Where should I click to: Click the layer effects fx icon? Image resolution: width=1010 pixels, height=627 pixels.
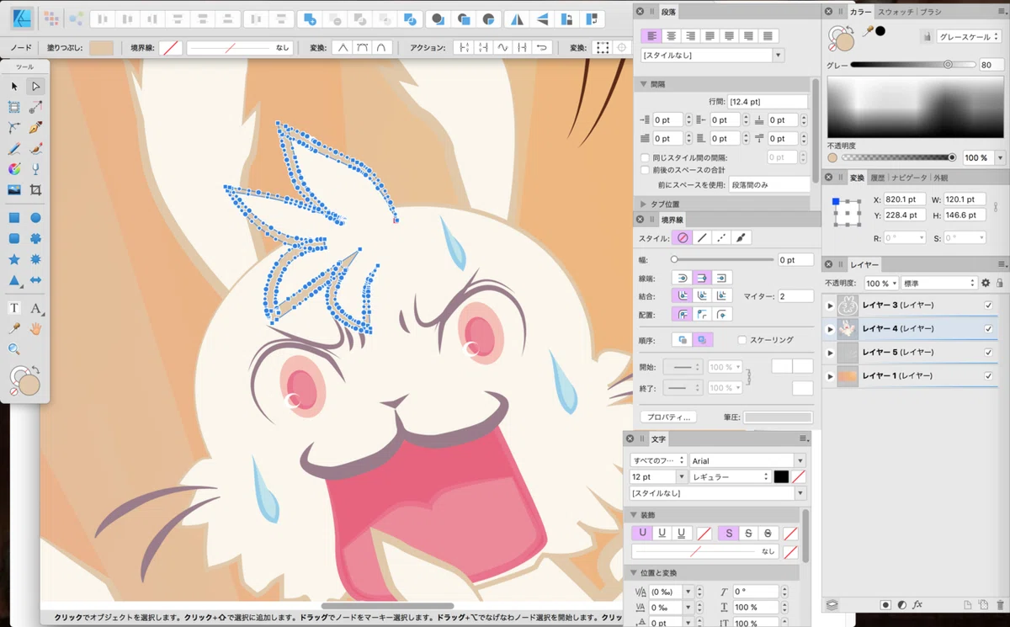coord(917,604)
